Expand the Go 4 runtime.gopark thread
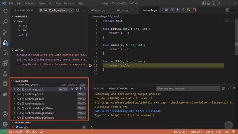The width and height of the screenshot is (238, 134). 15,99
